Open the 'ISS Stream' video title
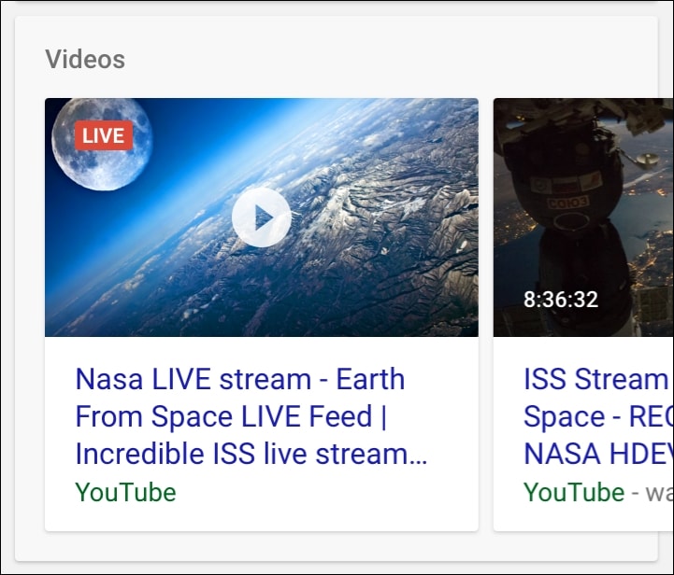Image resolution: width=674 pixels, height=575 pixels. (596, 380)
